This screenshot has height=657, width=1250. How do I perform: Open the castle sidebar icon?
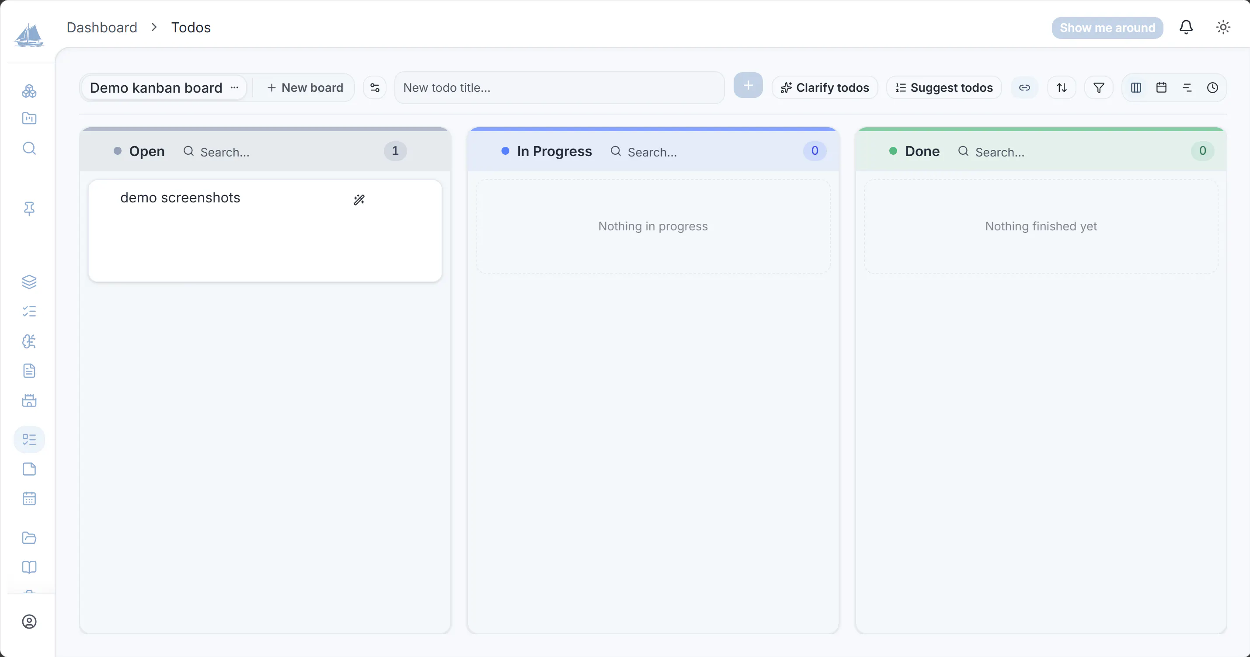click(29, 401)
